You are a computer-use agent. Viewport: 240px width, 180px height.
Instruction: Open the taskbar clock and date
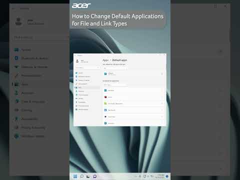tap(160, 176)
